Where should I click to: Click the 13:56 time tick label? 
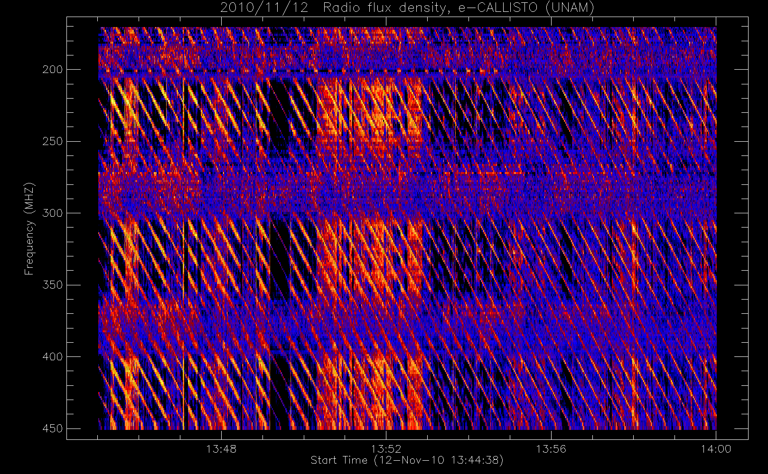point(551,449)
